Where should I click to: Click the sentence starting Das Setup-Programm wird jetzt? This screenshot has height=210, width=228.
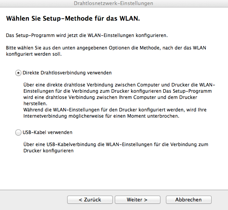pos(87,35)
